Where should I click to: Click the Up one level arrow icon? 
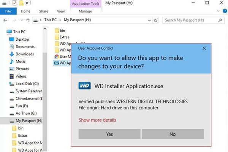[27, 20]
